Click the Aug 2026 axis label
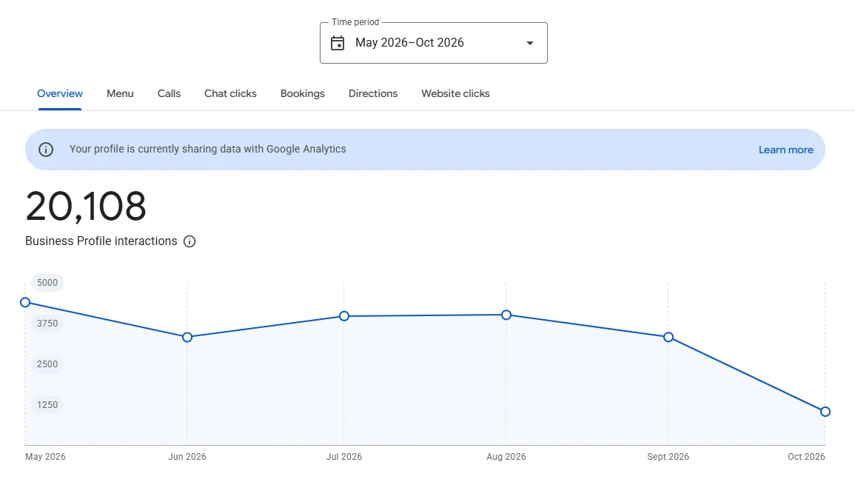The image size is (855, 482). (506, 457)
